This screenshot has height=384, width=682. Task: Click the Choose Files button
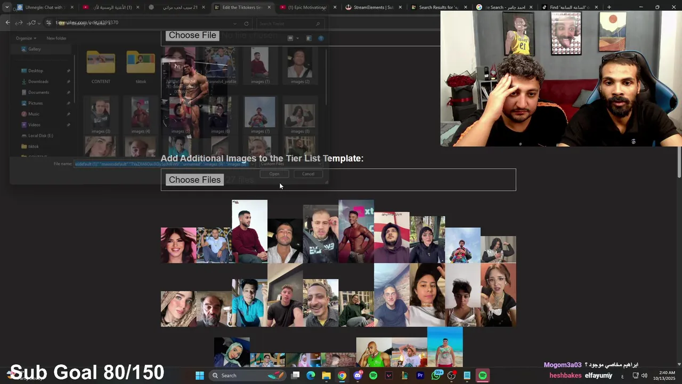[x=194, y=180]
